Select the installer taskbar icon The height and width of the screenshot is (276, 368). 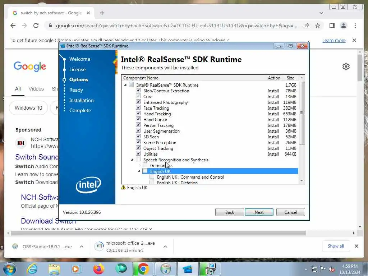[210, 269]
